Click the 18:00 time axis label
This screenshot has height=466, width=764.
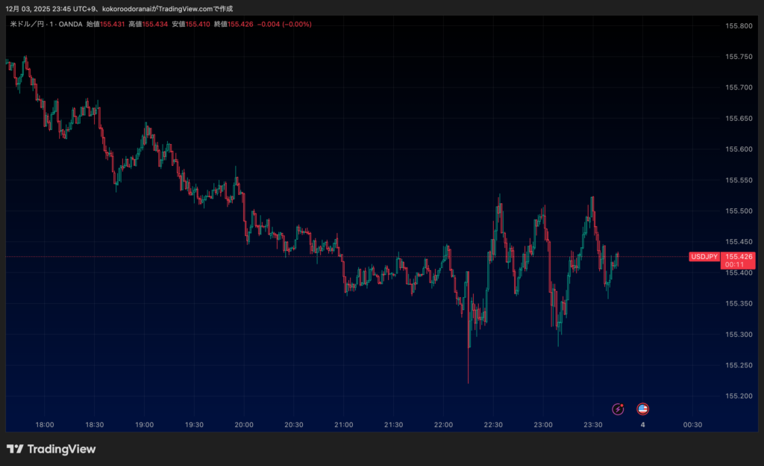pyautogui.click(x=45, y=425)
